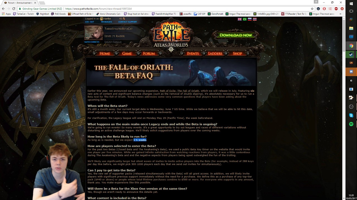Bookmark this page with star icon
This screenshot has height=200, width=357.
312,9
